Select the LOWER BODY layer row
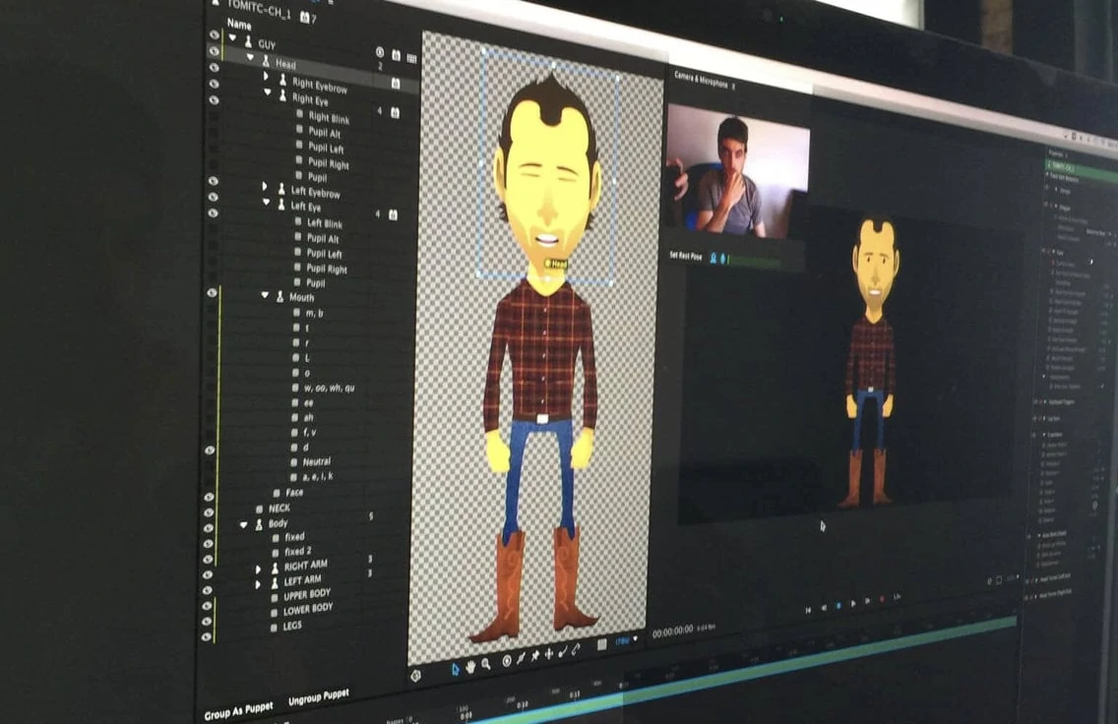Image resolution: width=1118 pixels, height=724 pixels. (308, 610)
